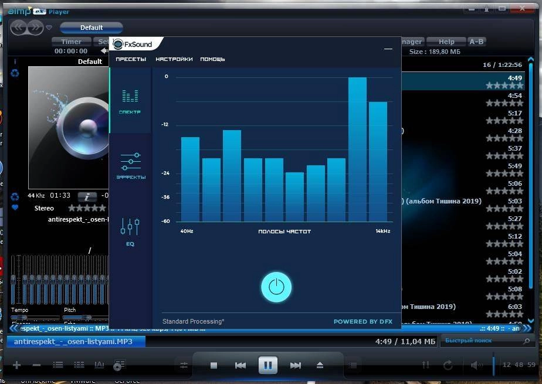Click the album art speaker thumbnail
The width and height of the screenshot is (542, 384).
(x=69, y=127)
